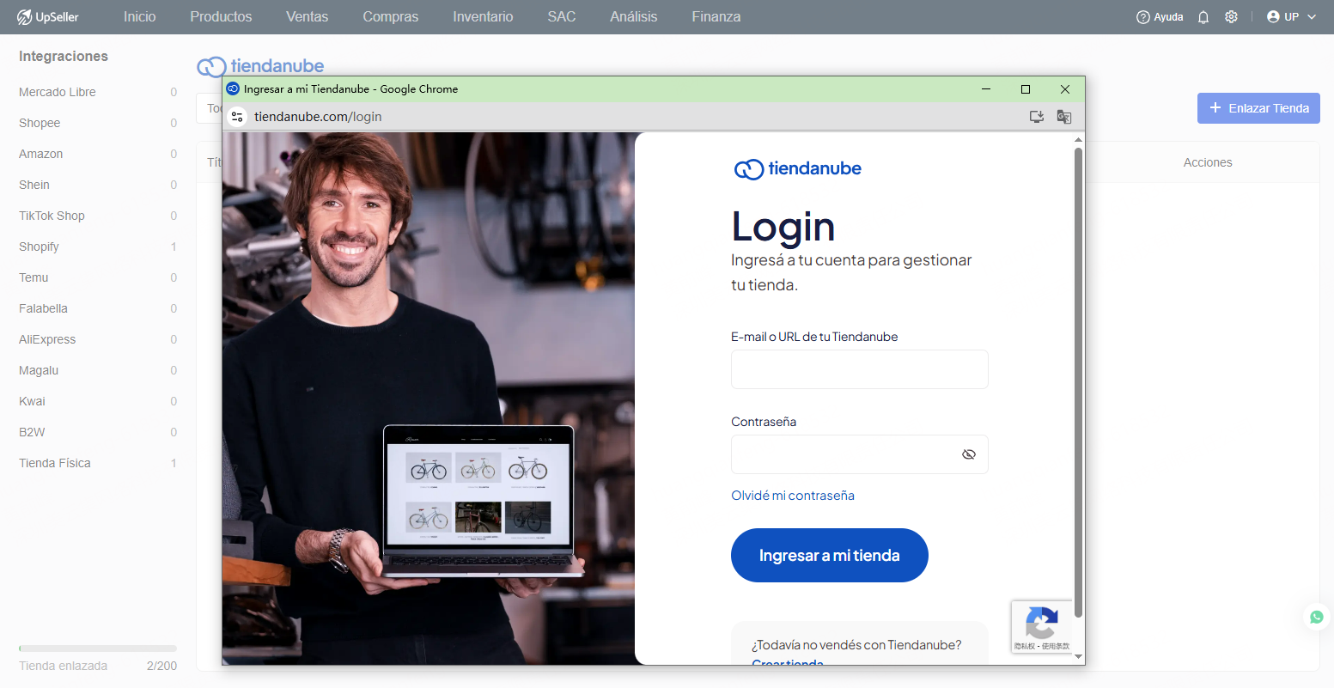The width and height of the screenshot is (1334, 688).
Task: Click the UpSeller logo
Action: pyautogui.click(x=47, y=17)
